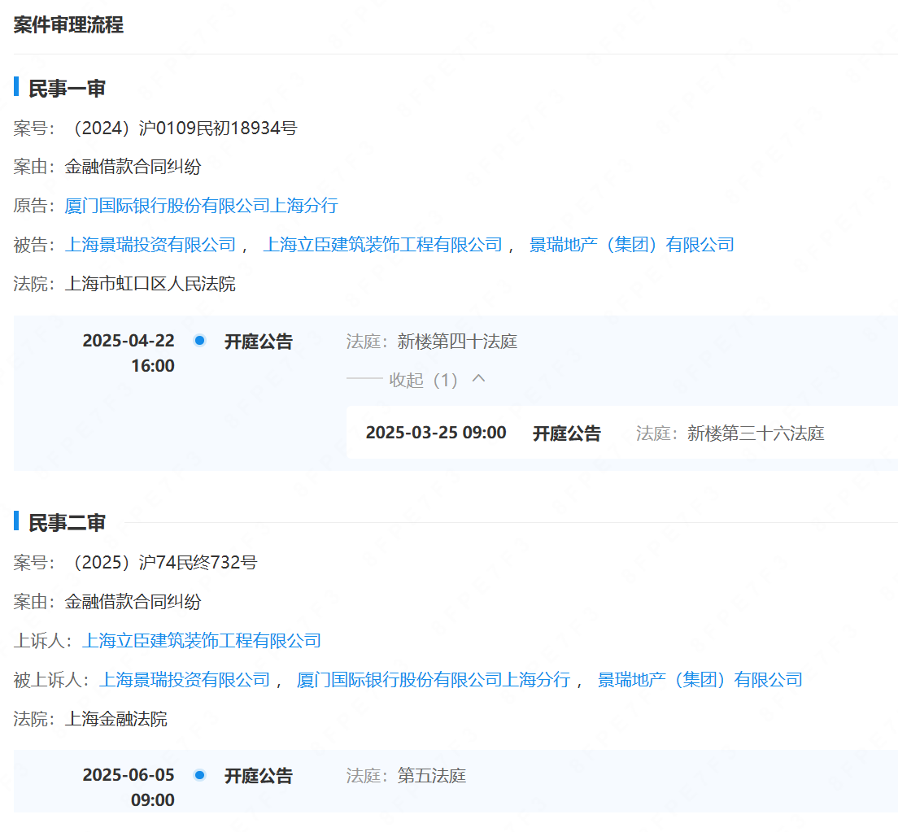Click 开庭公告 entry dated 2025-04-22
This screenshot has height=832, width=898.
pyautogui.click(x=259, y=342)
